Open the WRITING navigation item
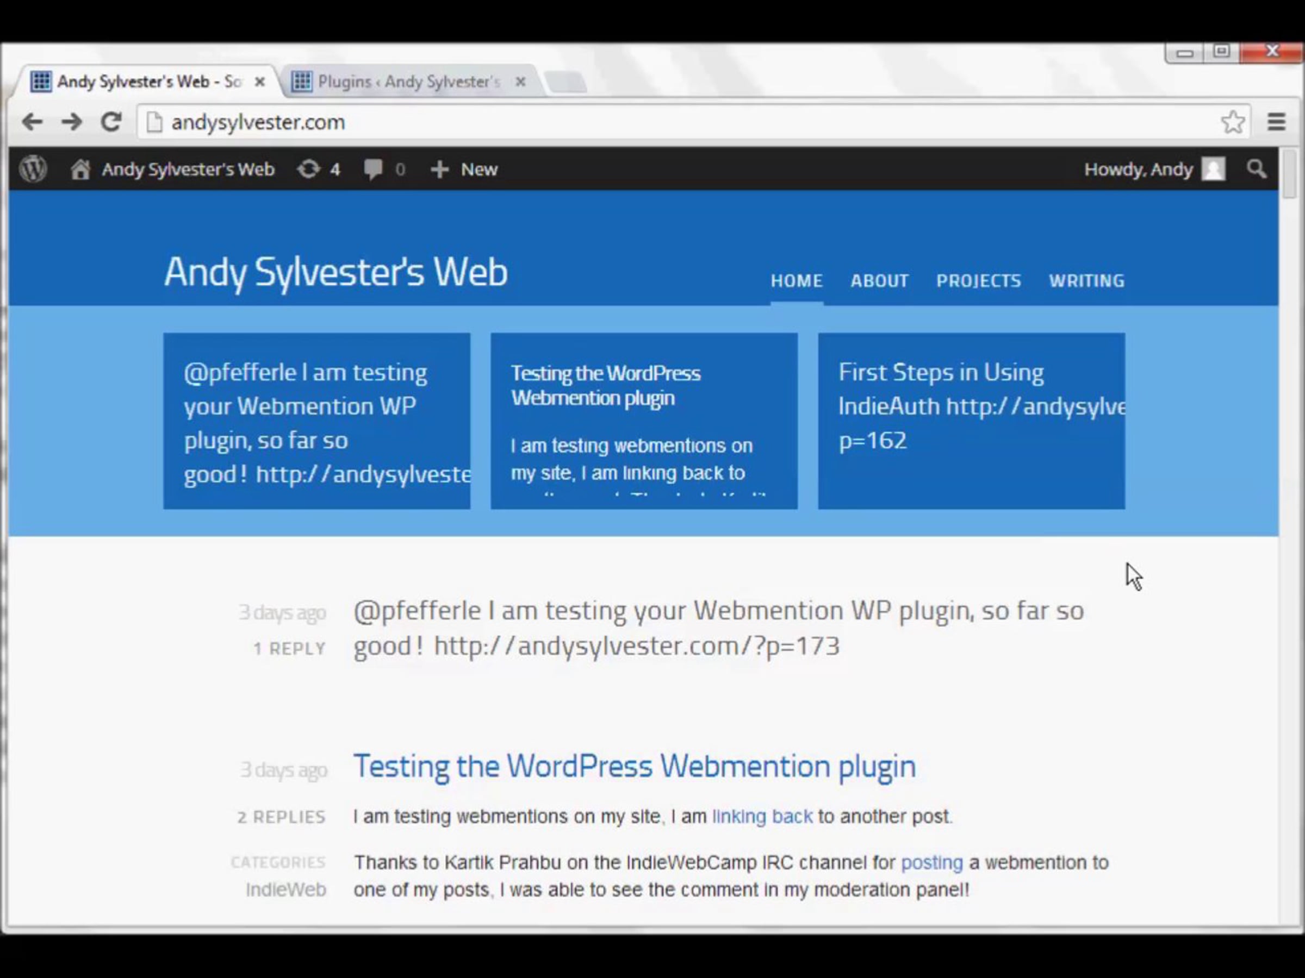 1087,280
